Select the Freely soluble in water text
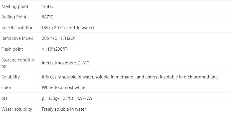This screenshot has height=113, width=231. [64, 109]
